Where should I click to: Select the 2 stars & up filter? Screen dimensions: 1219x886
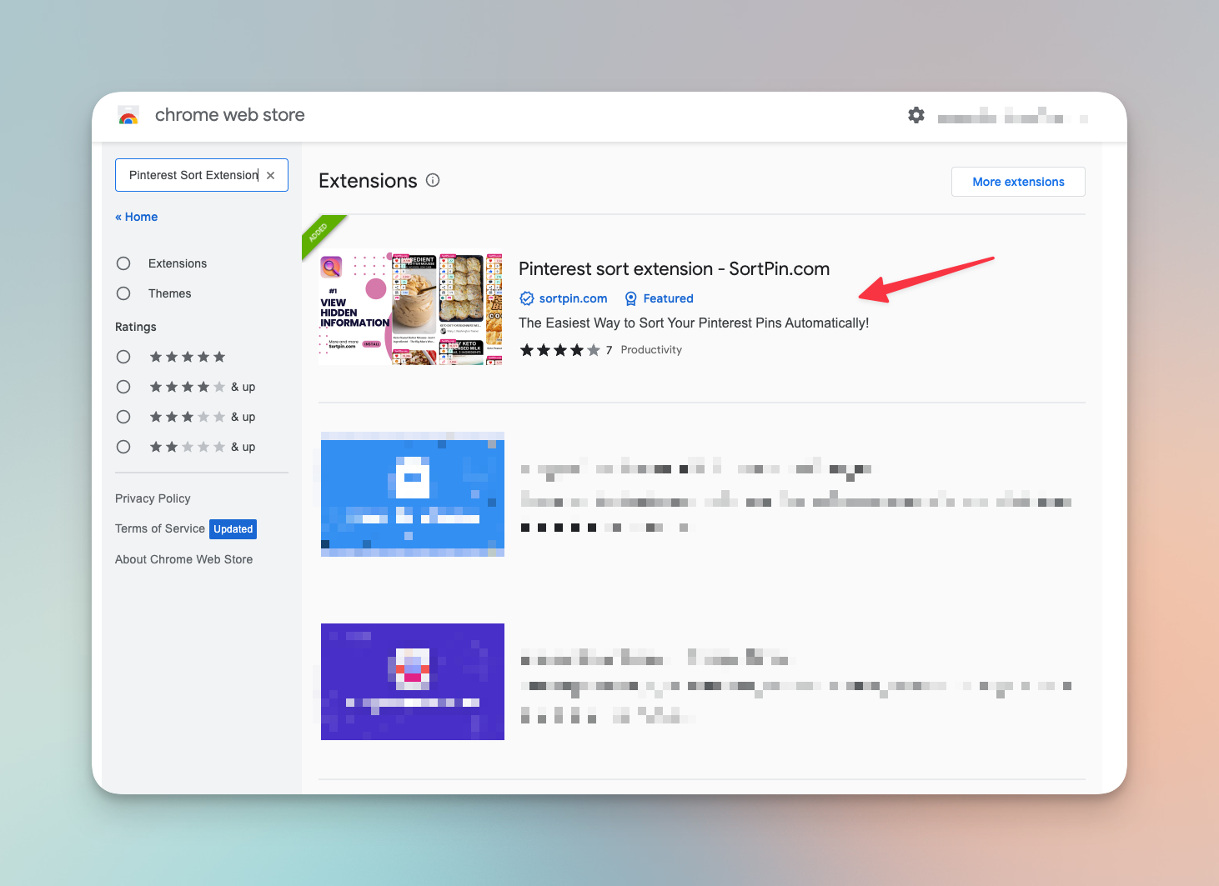123,447
